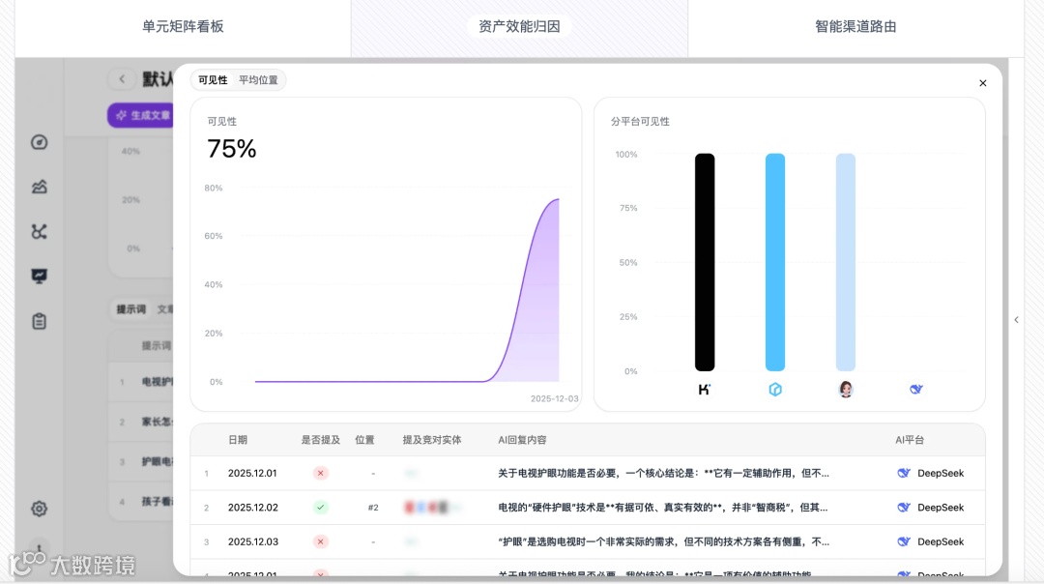The width and height of the screenshot is (1044, 584).
Task: Click DeepSeek whale icon in 2025.12.01 row
Action: [904, 474]
